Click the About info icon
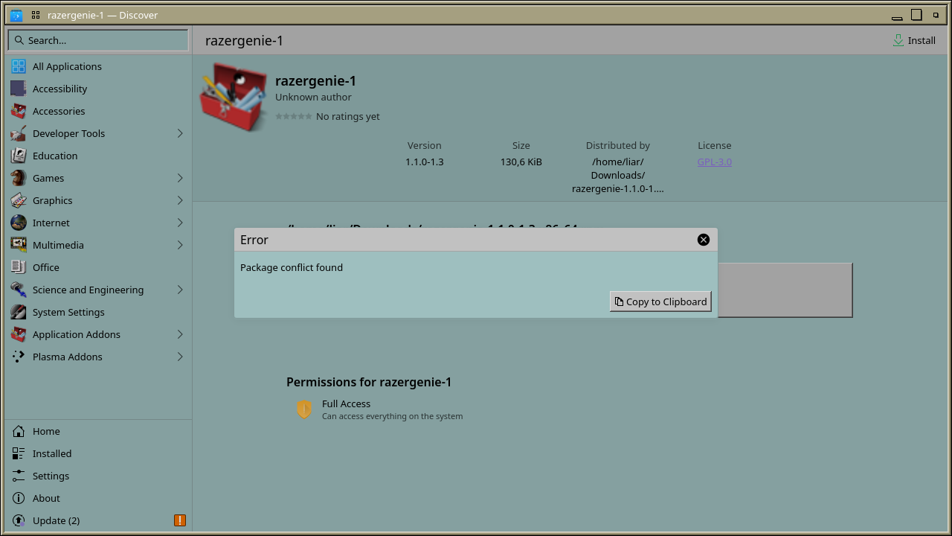Screen dimensions: 952x536 pyautogui.click(x=19, y=498)
